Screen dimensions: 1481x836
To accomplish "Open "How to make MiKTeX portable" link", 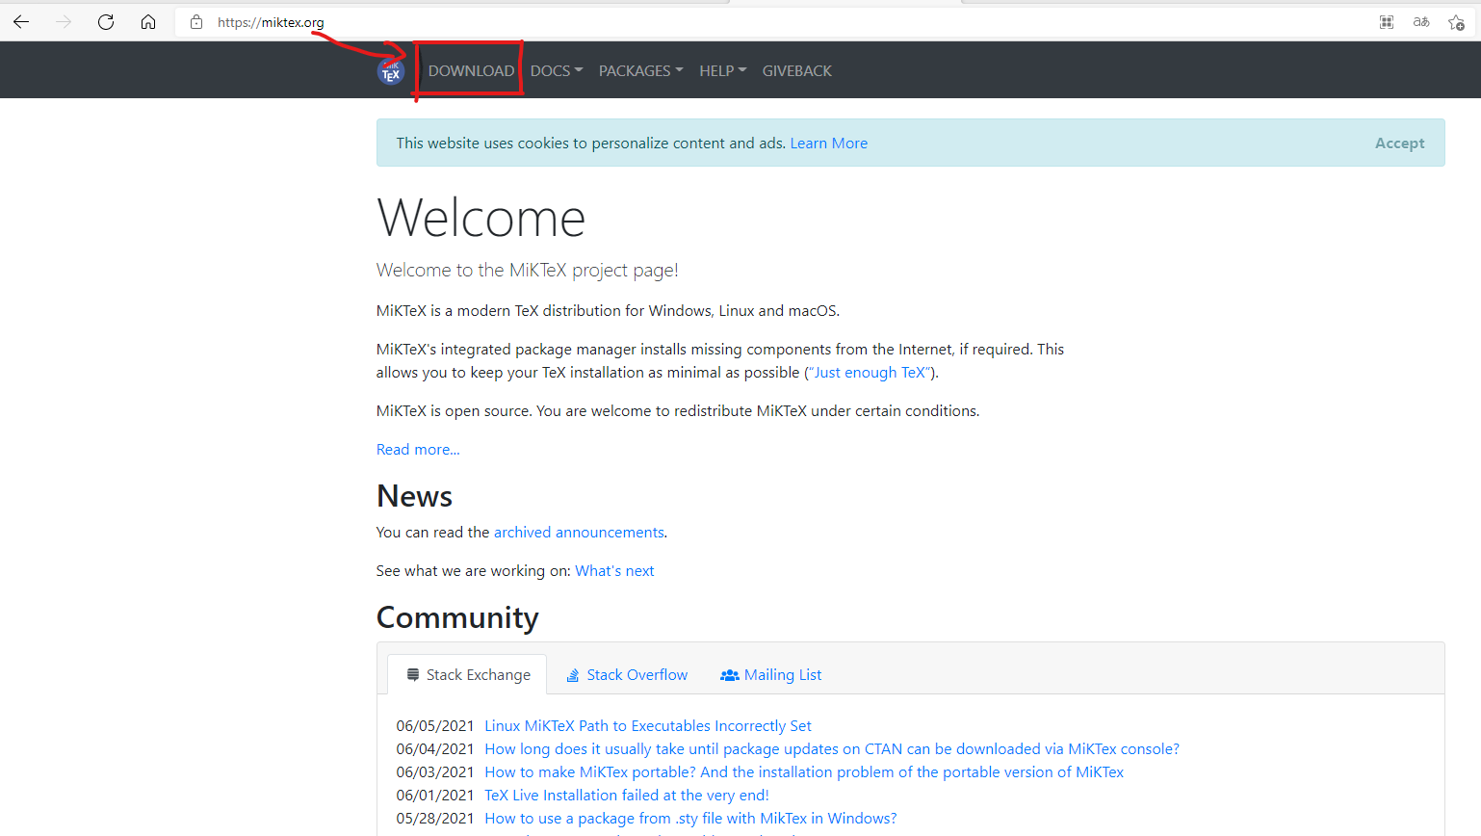I will coord(804,772).
